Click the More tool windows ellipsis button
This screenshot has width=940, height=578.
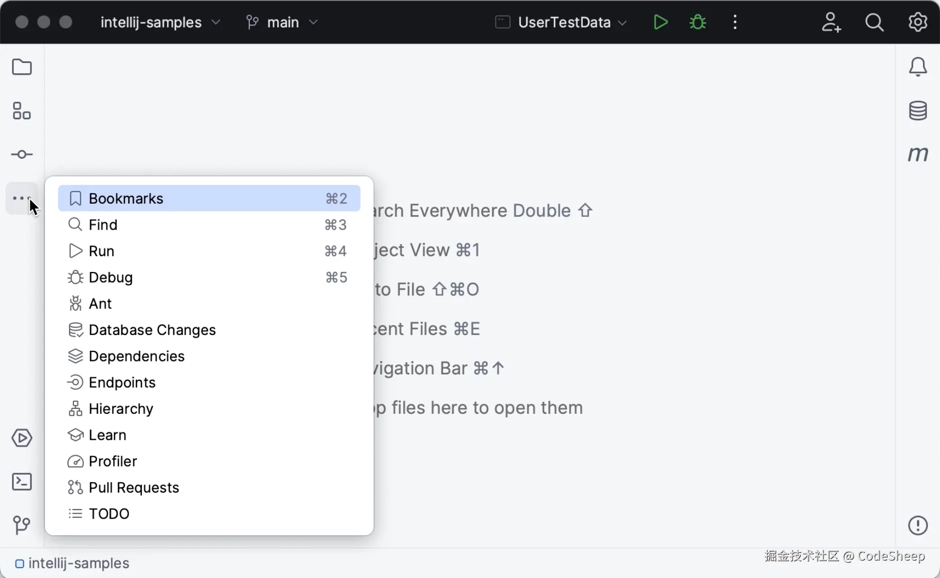pos(21,198)
